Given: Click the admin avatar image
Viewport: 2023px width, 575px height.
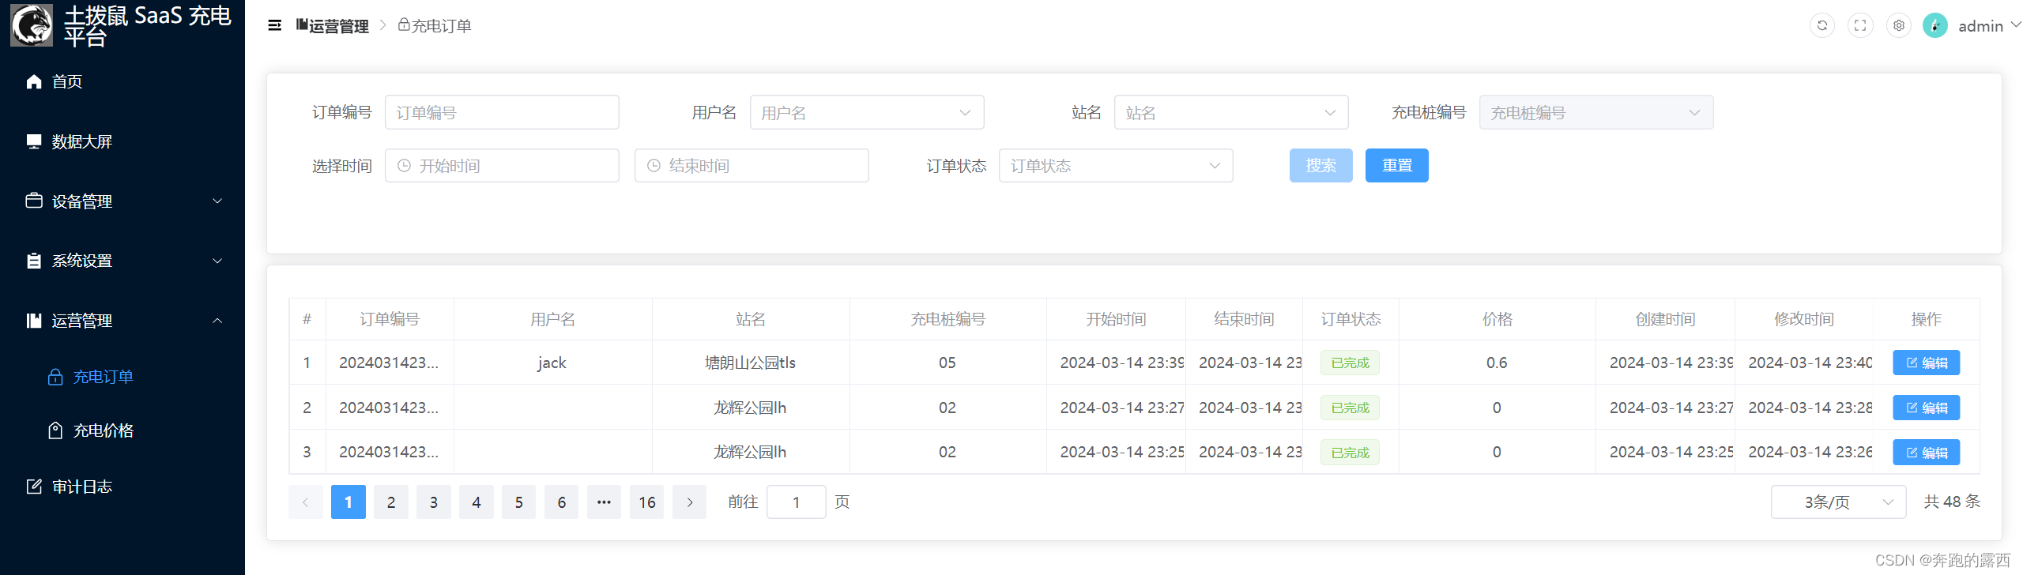Looking at the screenshot, I should 1935,25.
